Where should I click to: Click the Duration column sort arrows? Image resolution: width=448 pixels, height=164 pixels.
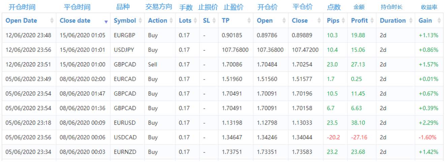[x=411, y=21]
